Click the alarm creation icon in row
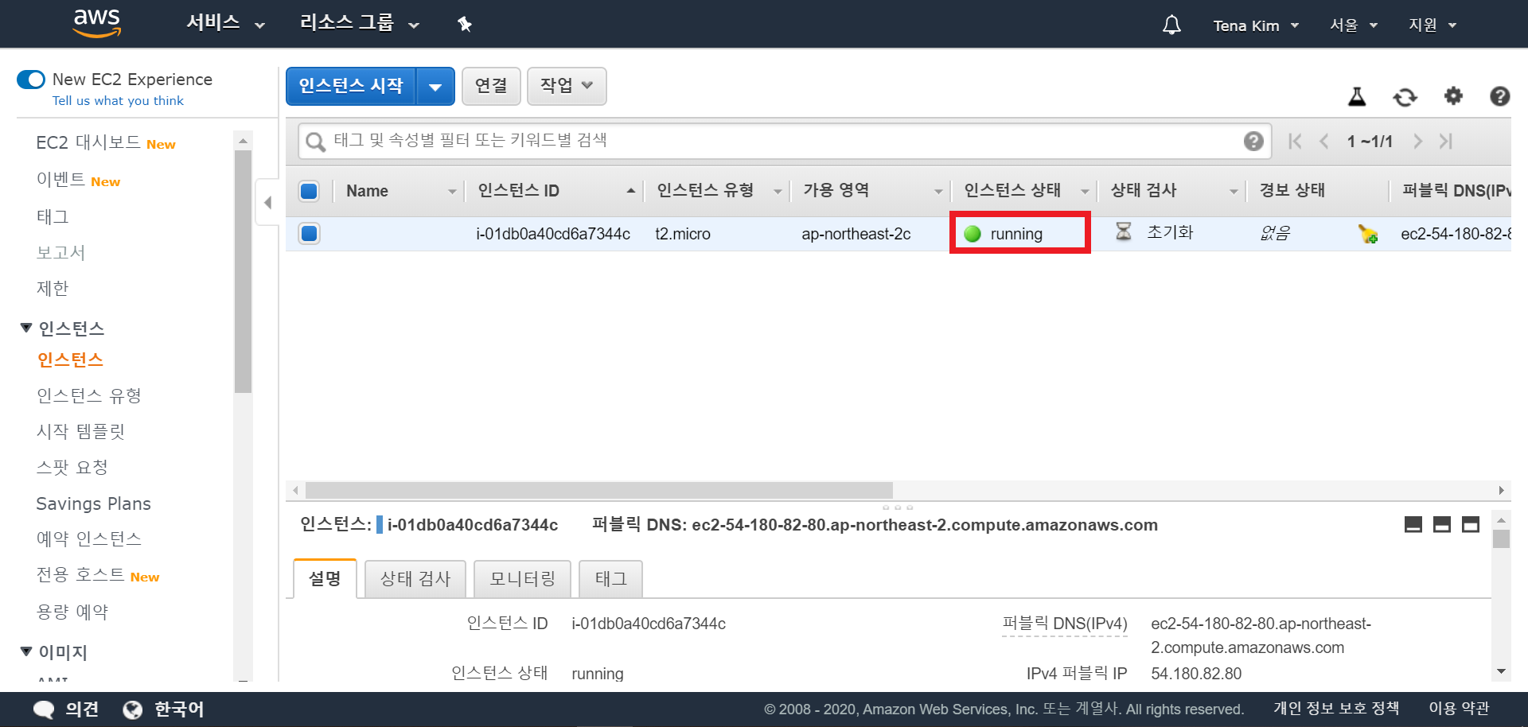The width and height of the screenshot is (1528, 727). 1368,234
